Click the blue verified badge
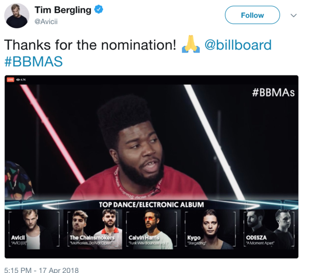 tap(98, 10)
